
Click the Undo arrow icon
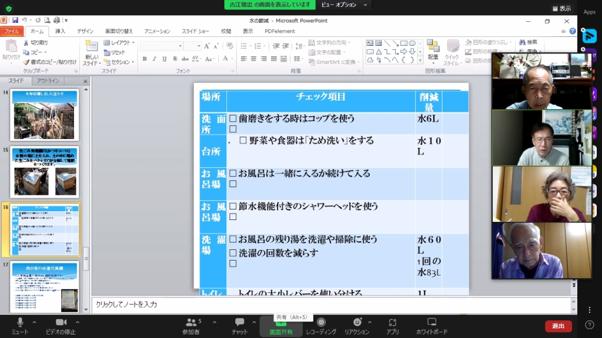(x=25, y=20)
